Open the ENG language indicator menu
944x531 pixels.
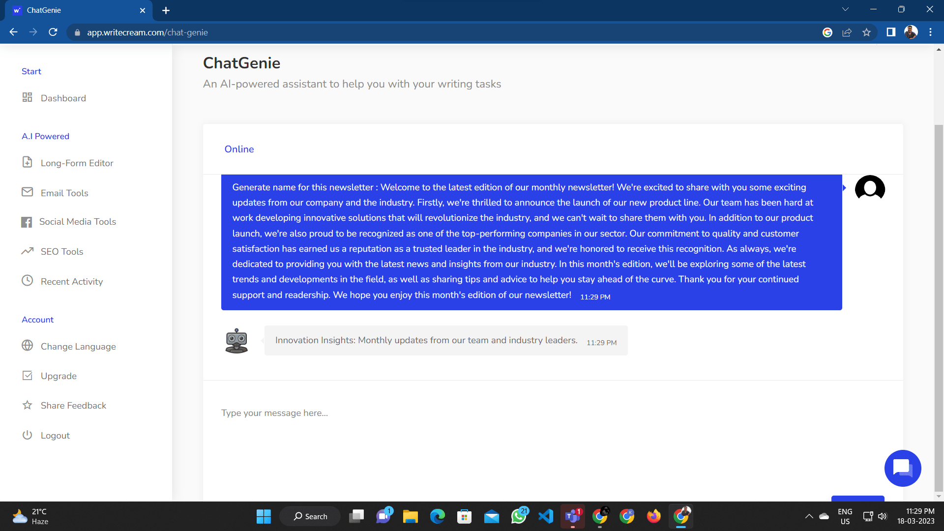click(x=845, y=516)
